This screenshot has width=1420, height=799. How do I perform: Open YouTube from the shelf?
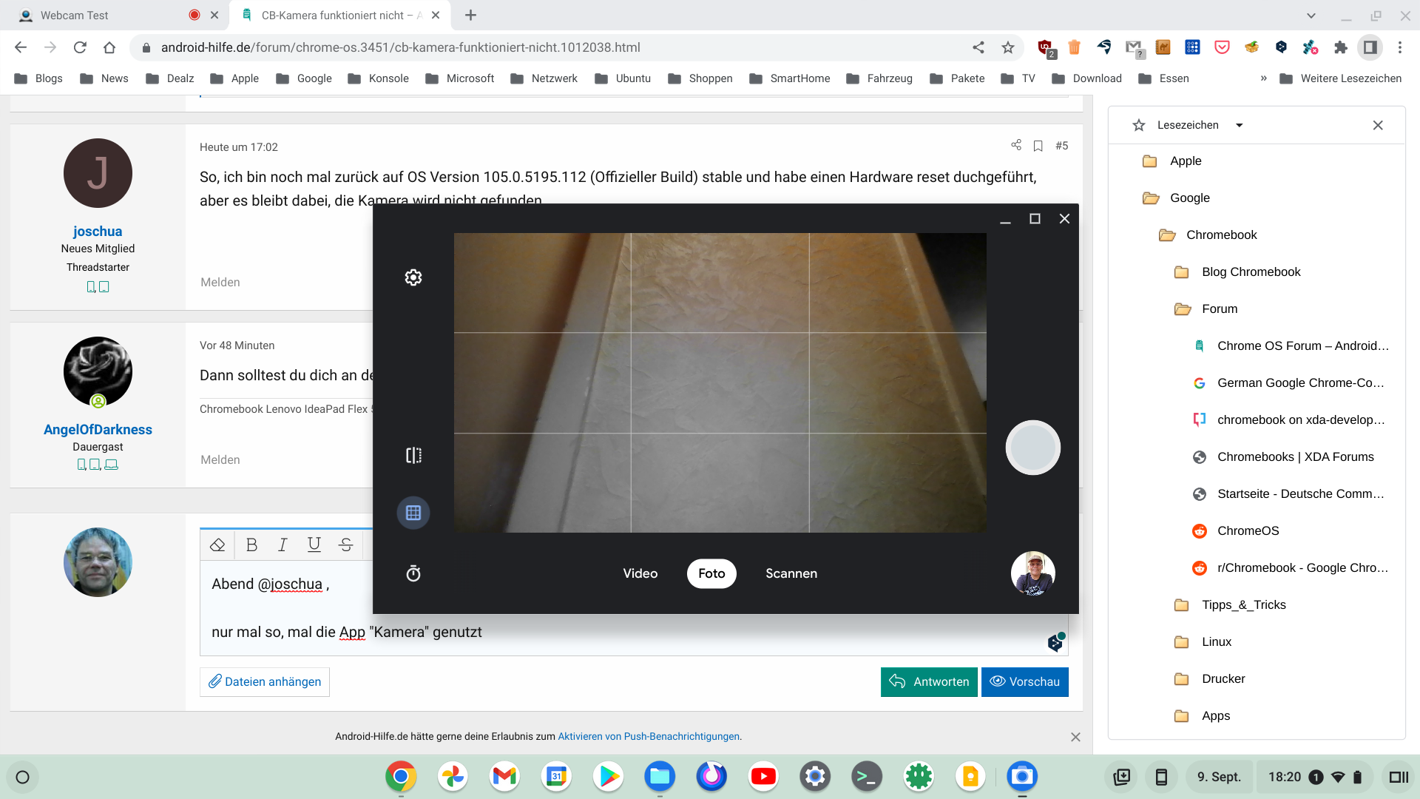[x=763, y=777]
